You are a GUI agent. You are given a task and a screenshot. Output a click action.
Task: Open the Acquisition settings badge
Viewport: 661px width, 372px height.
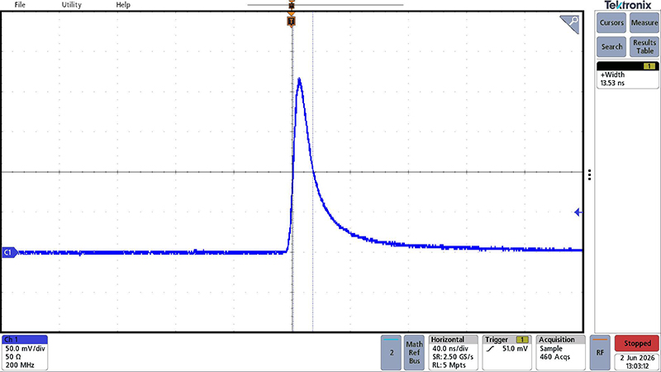tap(561, 353)
